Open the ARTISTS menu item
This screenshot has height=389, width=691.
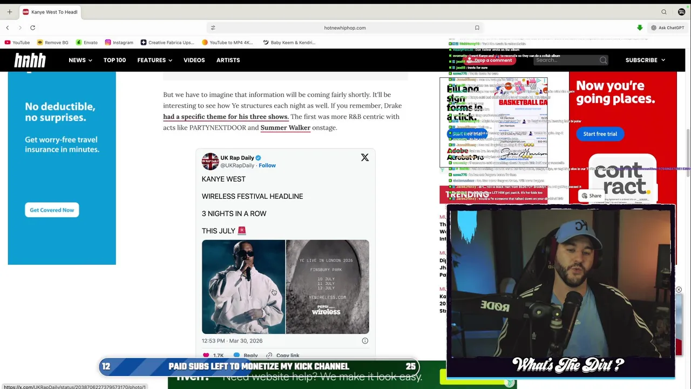tap(228, 60)
